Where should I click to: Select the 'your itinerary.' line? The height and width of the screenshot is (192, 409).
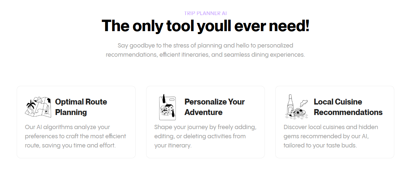173,145
